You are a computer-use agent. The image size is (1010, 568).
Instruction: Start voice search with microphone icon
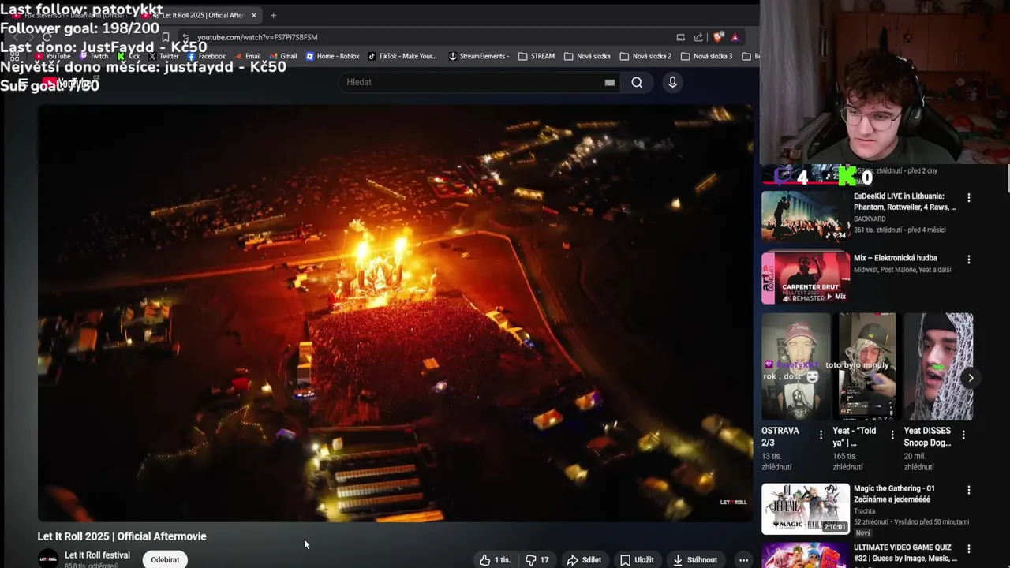pyautogui.click(x=672, y=82)
